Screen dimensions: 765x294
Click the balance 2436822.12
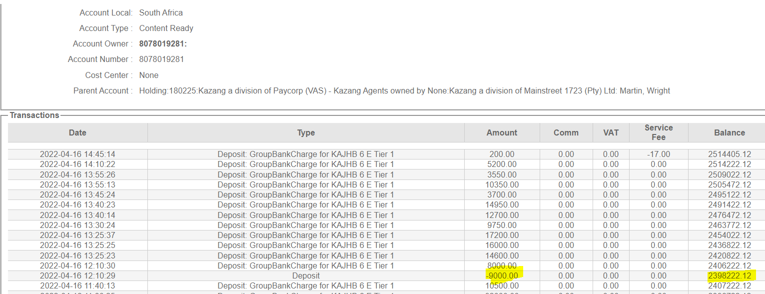[x=730, y=245]
